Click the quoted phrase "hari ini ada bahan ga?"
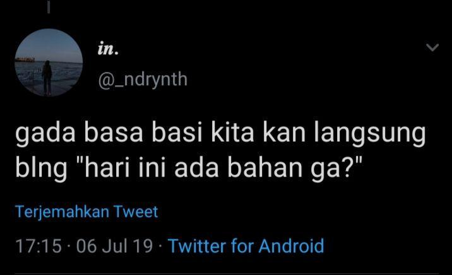This screenshot has width=452, height=275. coord(220,168)
